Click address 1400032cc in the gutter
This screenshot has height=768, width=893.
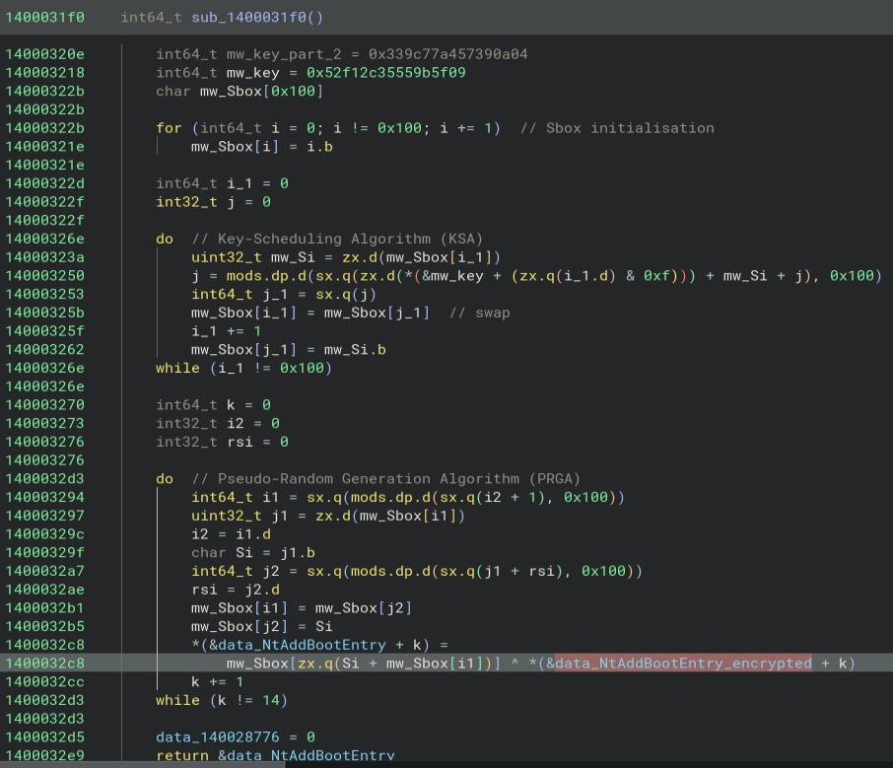[x=45, y=682]
